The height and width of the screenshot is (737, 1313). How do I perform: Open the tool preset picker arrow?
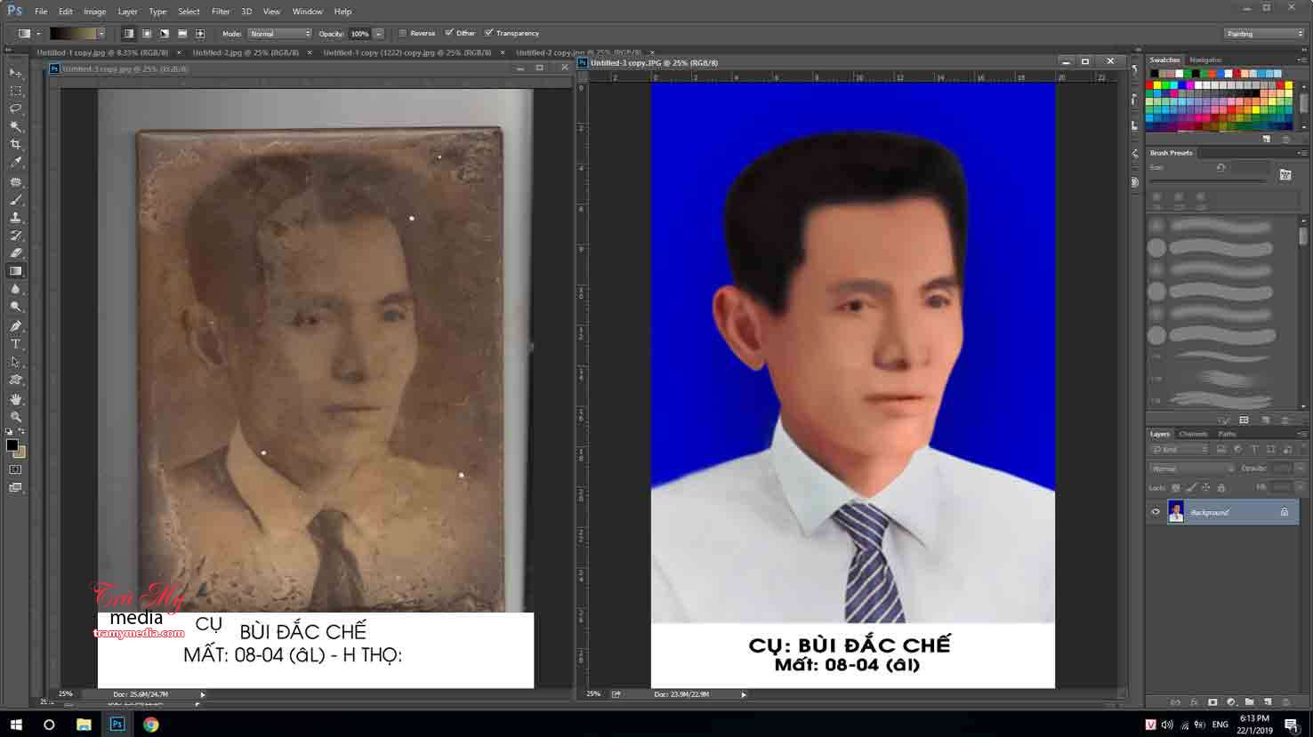click(x=38, y=34)
